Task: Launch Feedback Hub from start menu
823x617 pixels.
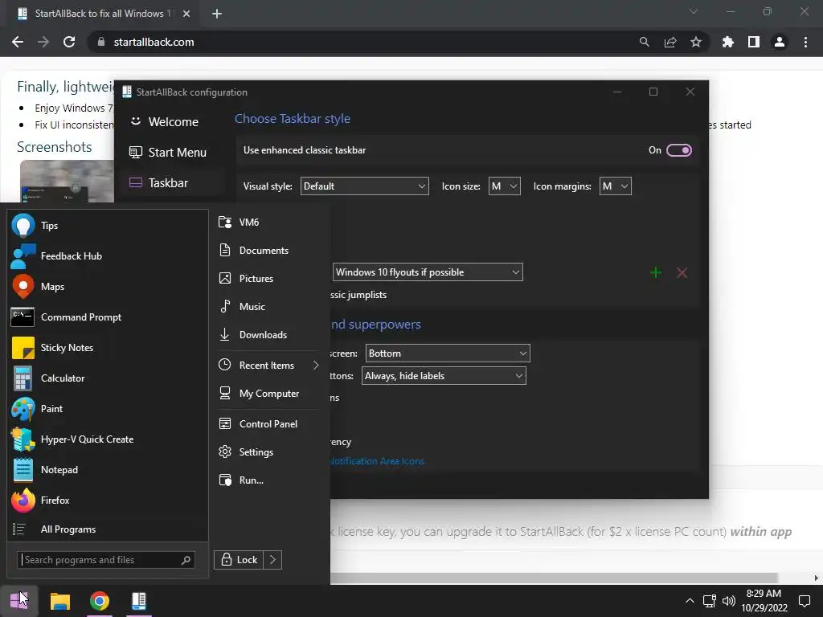Action: click(x=108, y=256)
